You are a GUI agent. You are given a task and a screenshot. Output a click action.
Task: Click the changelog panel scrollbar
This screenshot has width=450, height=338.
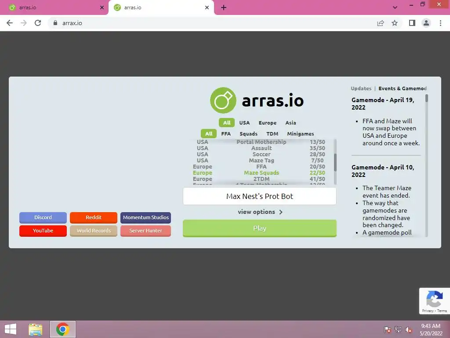pyautogui.click(x=426, y=98)
